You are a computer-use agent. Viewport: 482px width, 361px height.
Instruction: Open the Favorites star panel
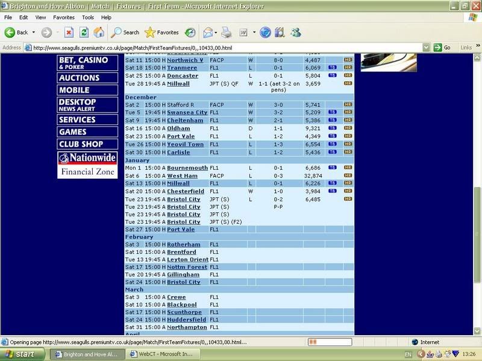click(161, 32)
